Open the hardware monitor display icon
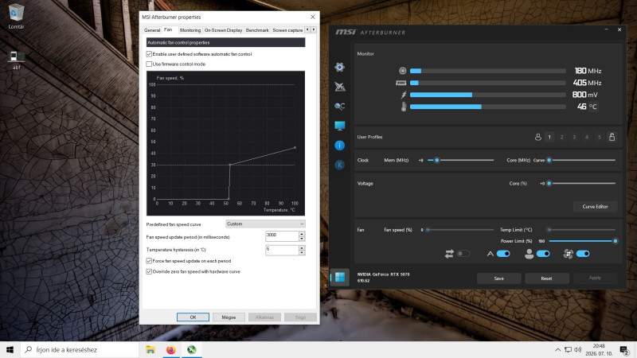This screenshot has height=358, width=637. click(340, 126)
